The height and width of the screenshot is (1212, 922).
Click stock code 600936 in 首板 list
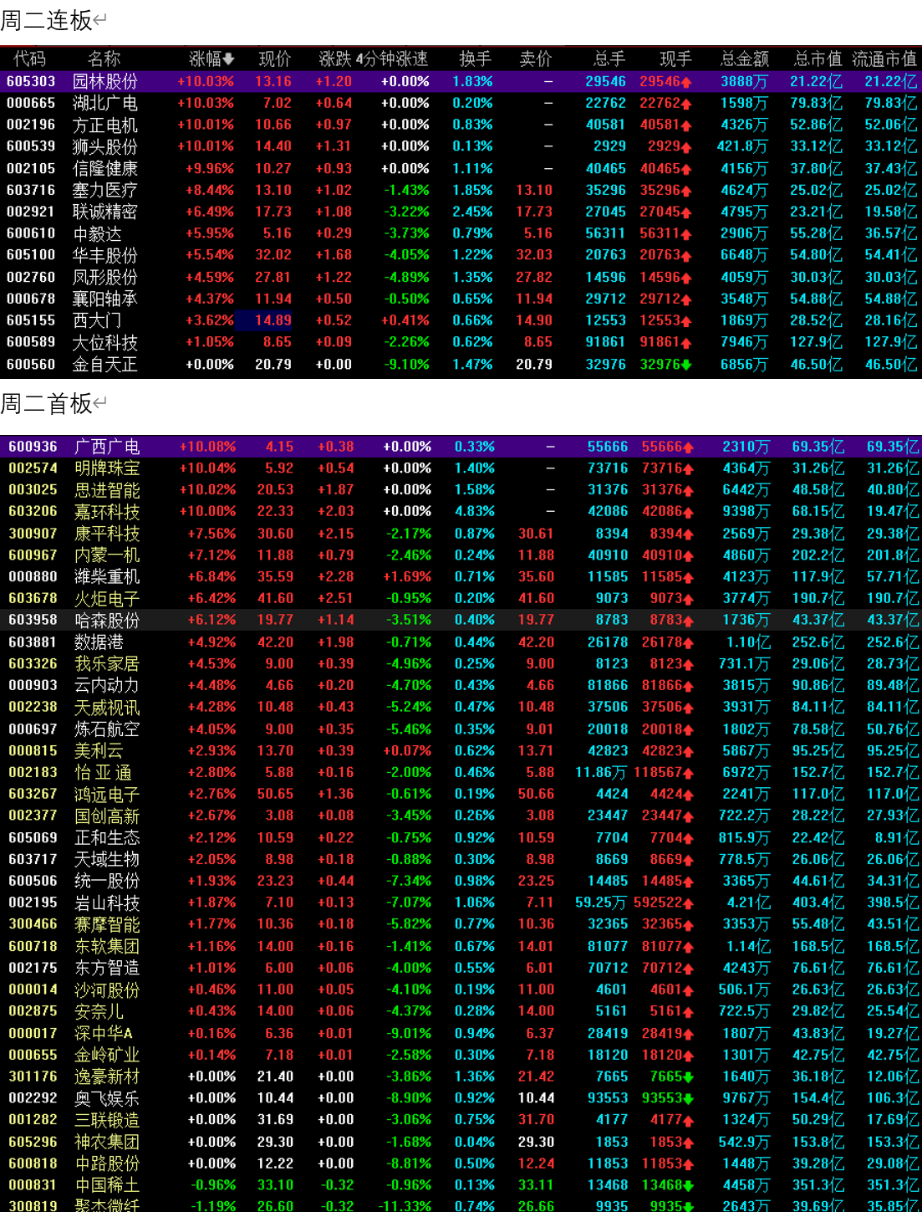33,447
